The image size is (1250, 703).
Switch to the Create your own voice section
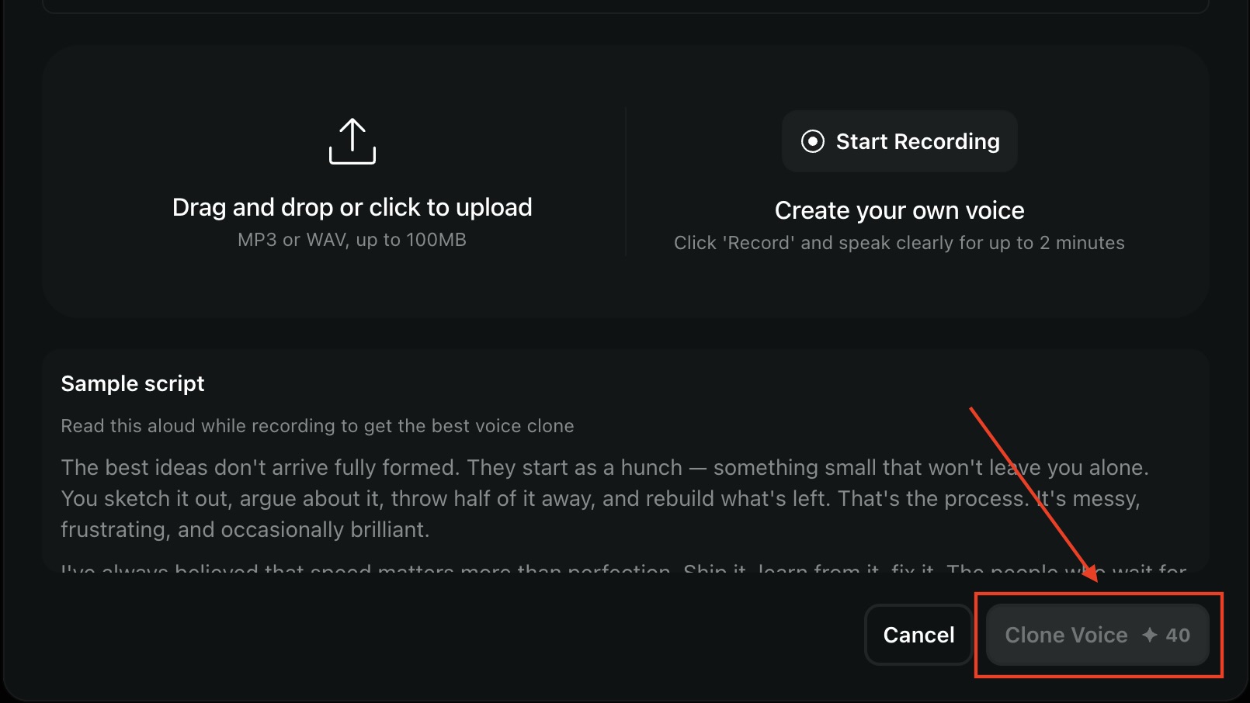(899, 210)
